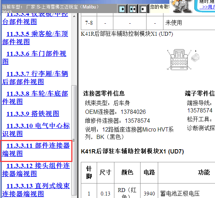This screenshot has width=215, height=198.
Task: Open the 11.3.3.6 车门部件视图 link
Action: (34, 58)
